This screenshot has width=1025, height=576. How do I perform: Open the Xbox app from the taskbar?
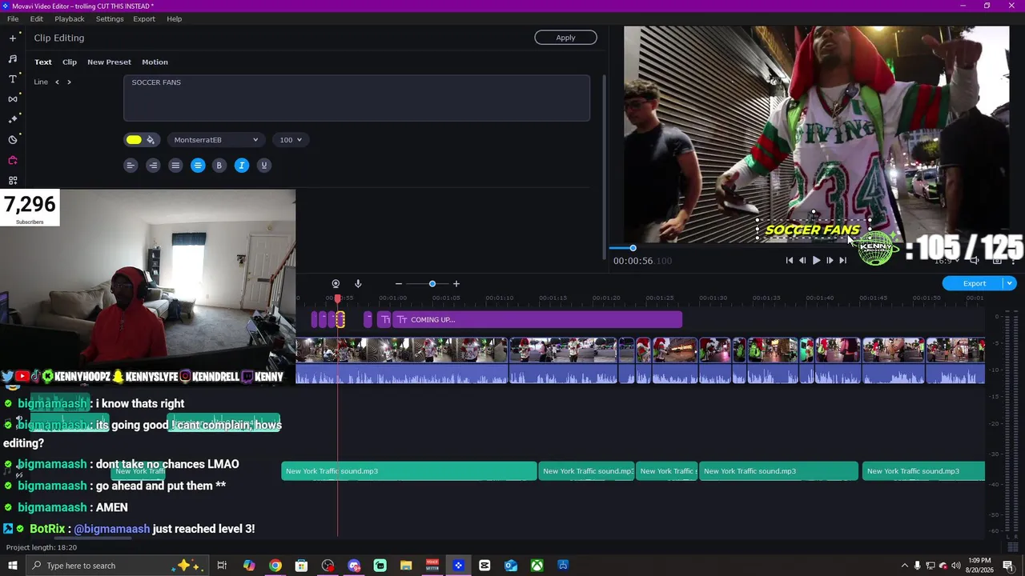(x=537, y=566)
